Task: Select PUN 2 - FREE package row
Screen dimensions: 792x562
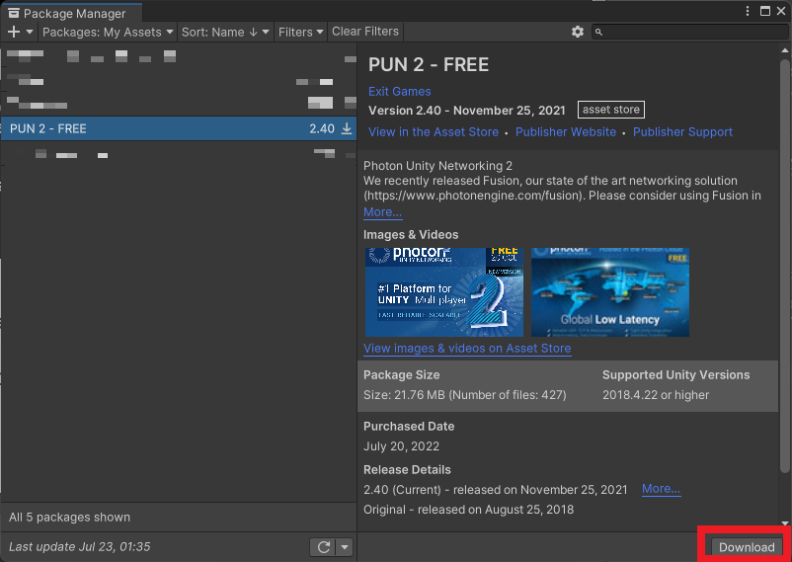Action: (x=179, y=128)
